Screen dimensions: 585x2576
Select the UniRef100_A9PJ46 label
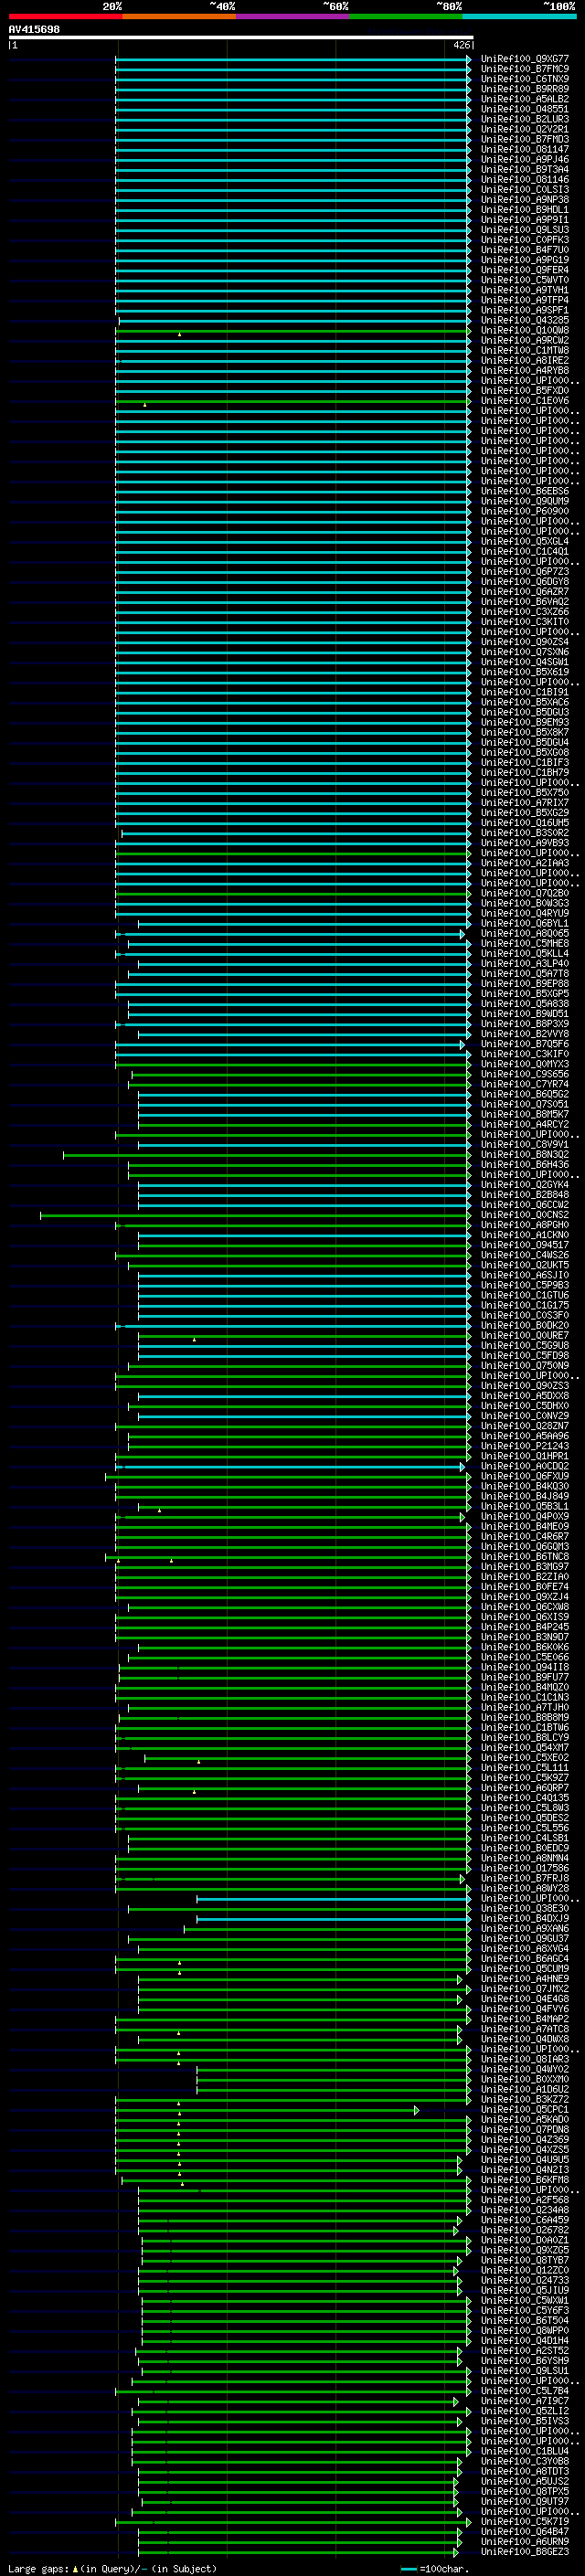click(525, 159)
